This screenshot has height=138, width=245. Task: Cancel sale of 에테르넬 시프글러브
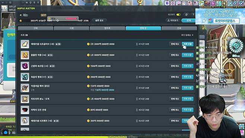(x=175, y=44)
